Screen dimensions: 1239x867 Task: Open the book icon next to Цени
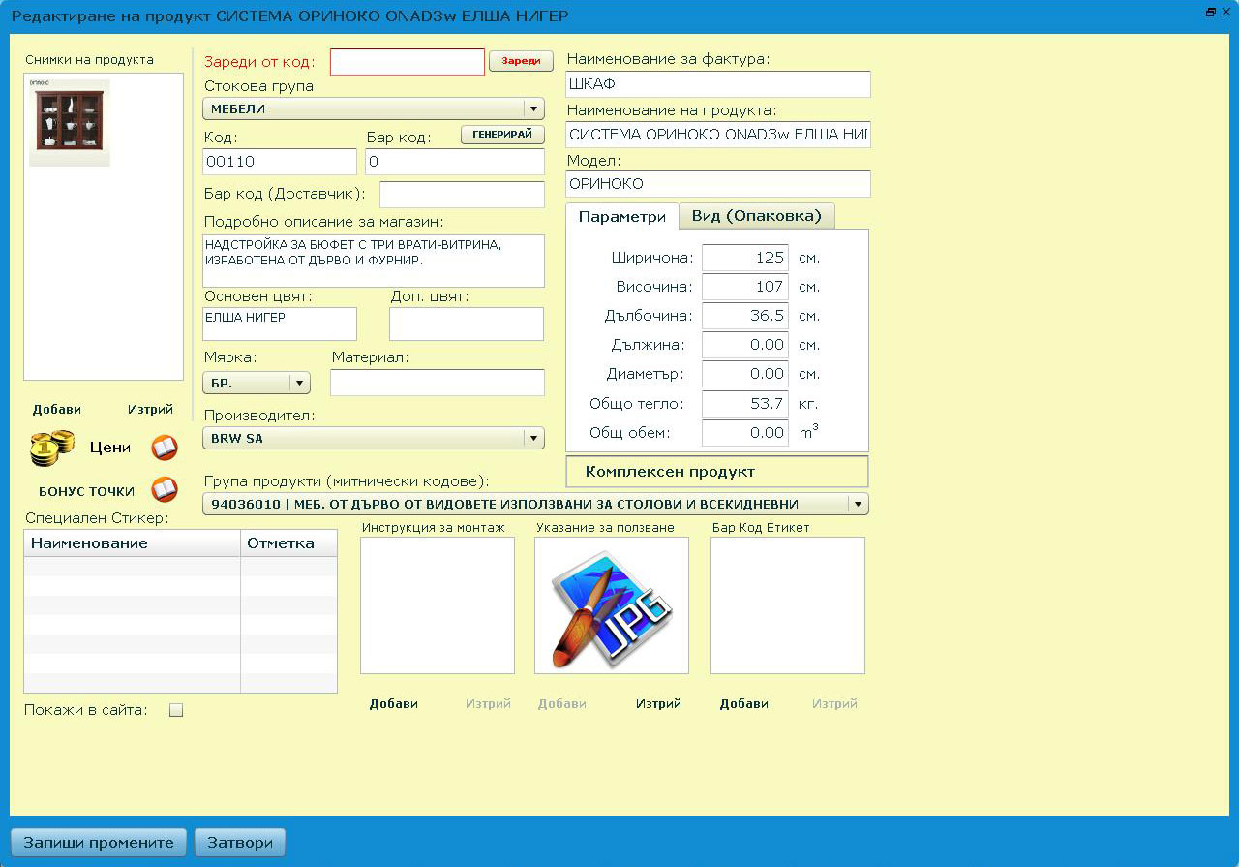(x=165, y=448)
